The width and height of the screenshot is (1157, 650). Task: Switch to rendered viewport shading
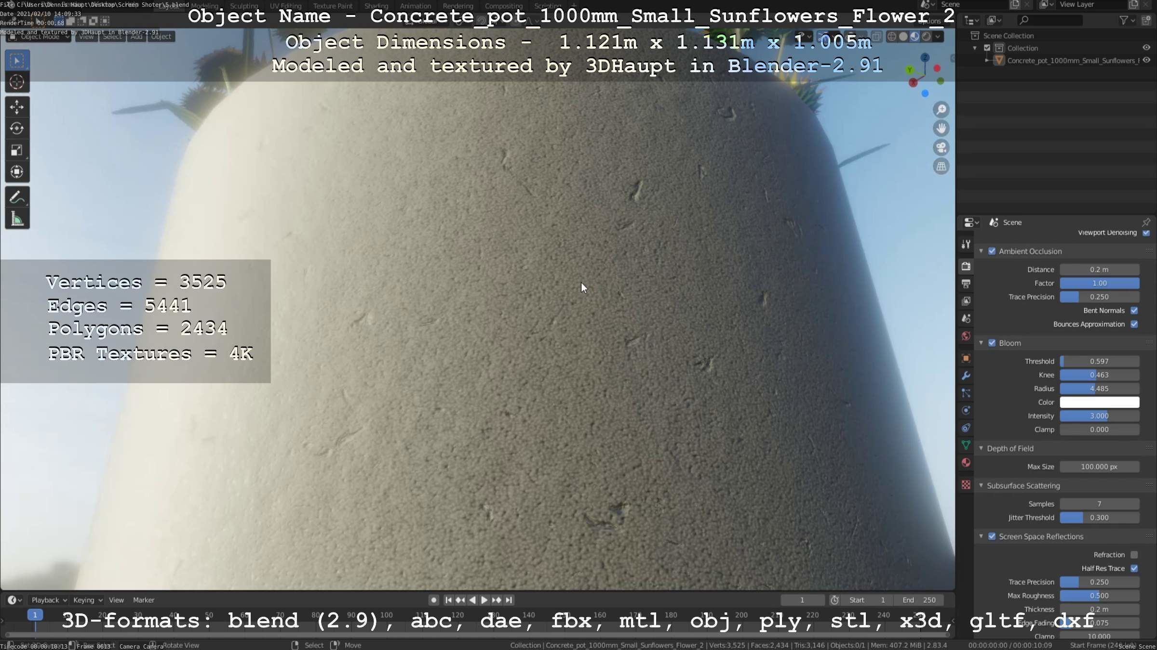pos(927,37)
